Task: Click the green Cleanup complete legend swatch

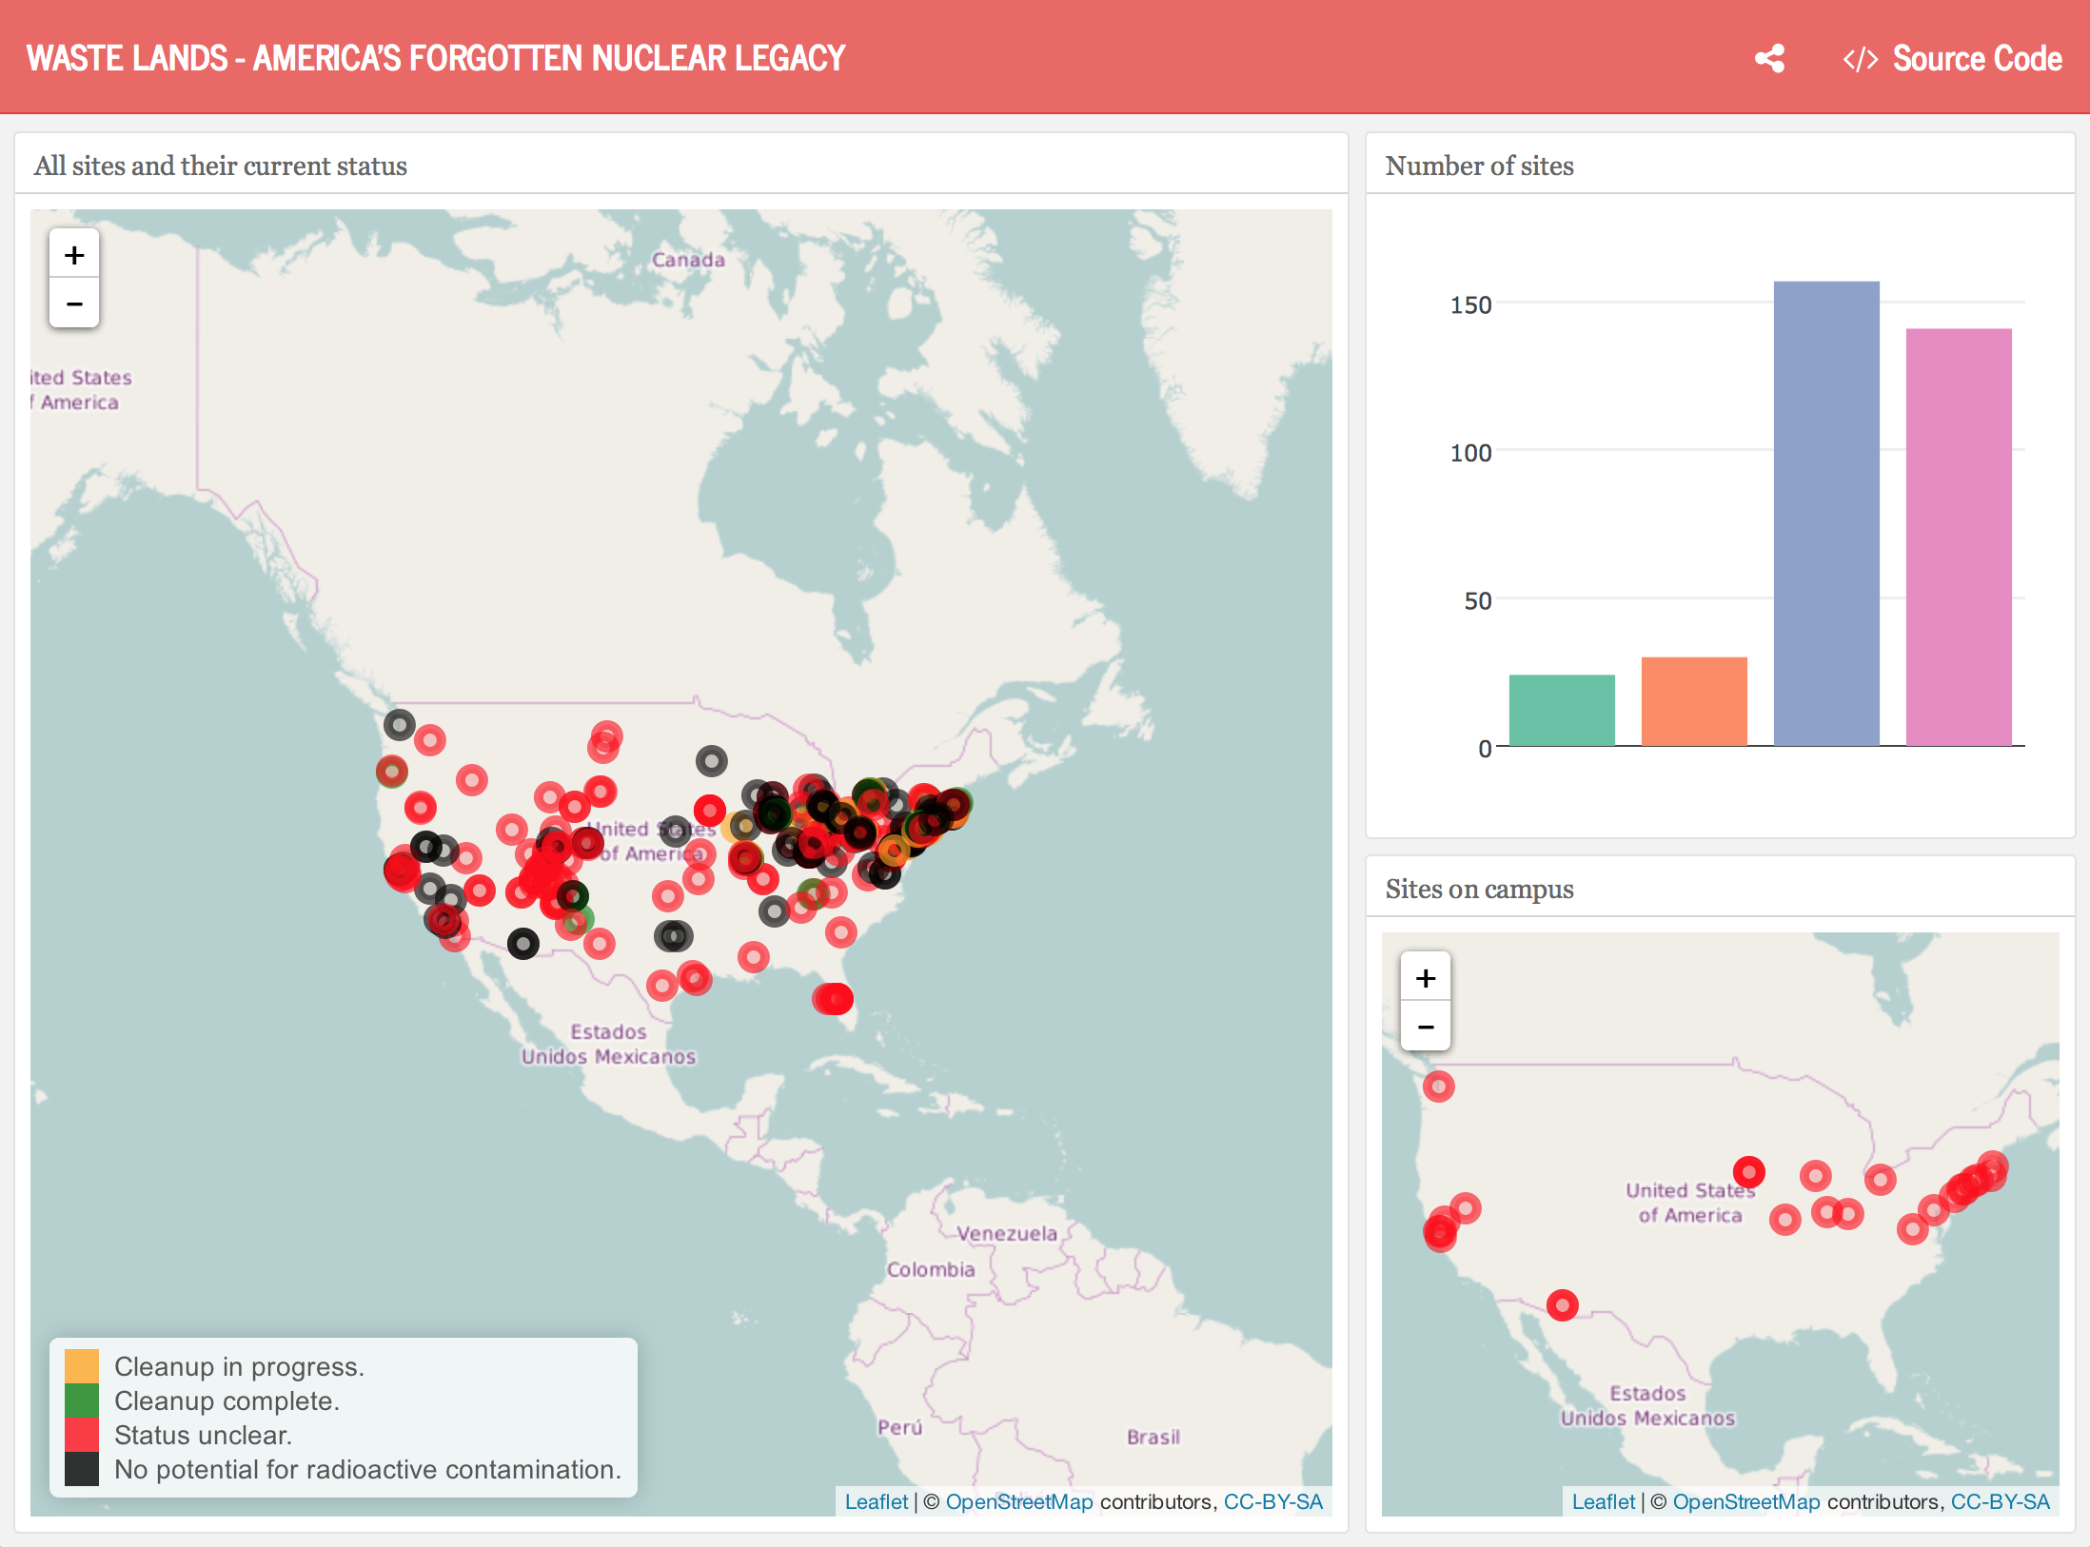Action: pyautogui.click(x=82, y=1400)
